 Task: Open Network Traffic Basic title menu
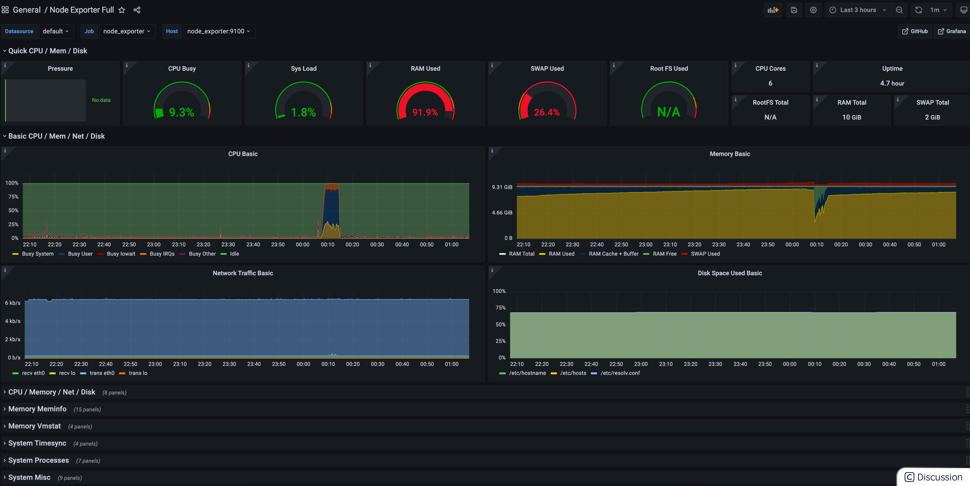click(x=243, y=273)
